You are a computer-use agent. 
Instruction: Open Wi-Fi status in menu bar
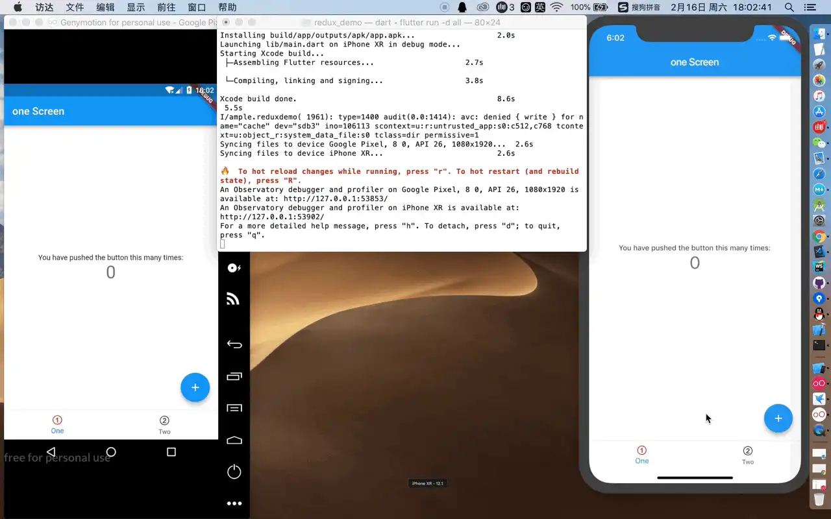pyautogui.click(x=556, y=7)
